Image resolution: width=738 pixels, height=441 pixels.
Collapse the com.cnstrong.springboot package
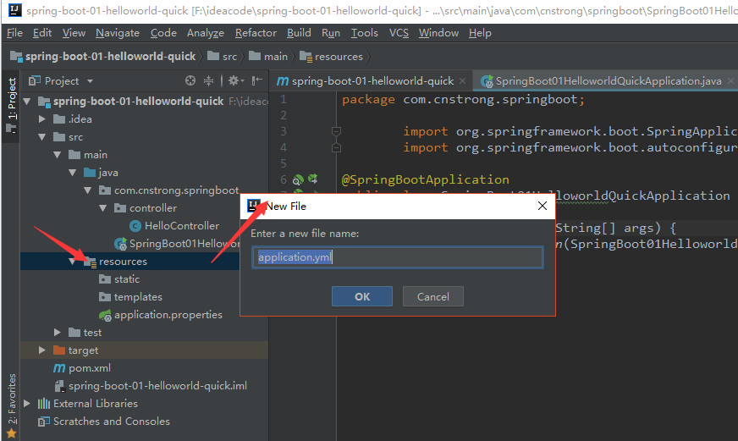point(87,190)
